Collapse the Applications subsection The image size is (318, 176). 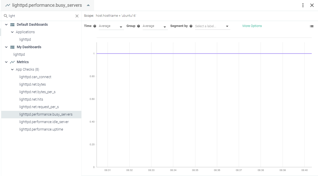12,32
